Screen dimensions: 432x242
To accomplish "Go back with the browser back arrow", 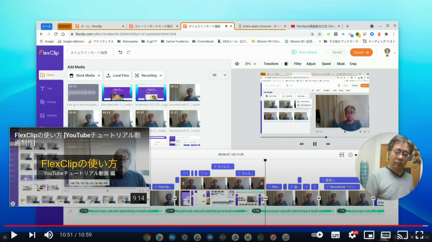I will (x=42, y=34).
